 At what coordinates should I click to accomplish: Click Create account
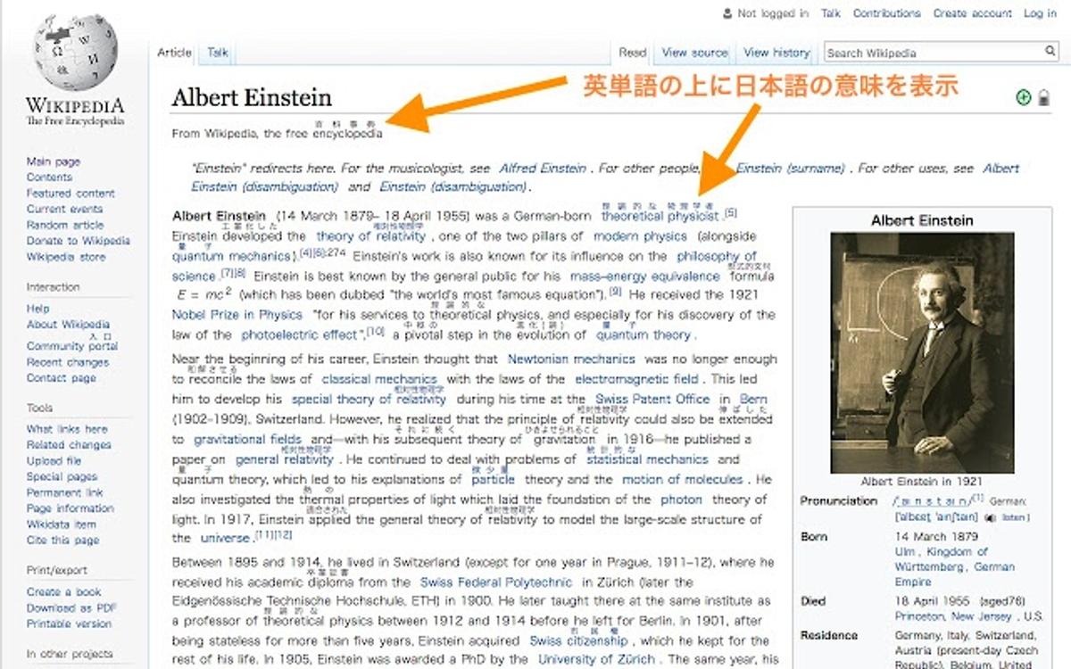click(975, 13)
